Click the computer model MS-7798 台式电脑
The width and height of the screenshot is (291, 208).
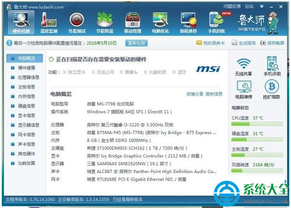(x=110, y=104)
